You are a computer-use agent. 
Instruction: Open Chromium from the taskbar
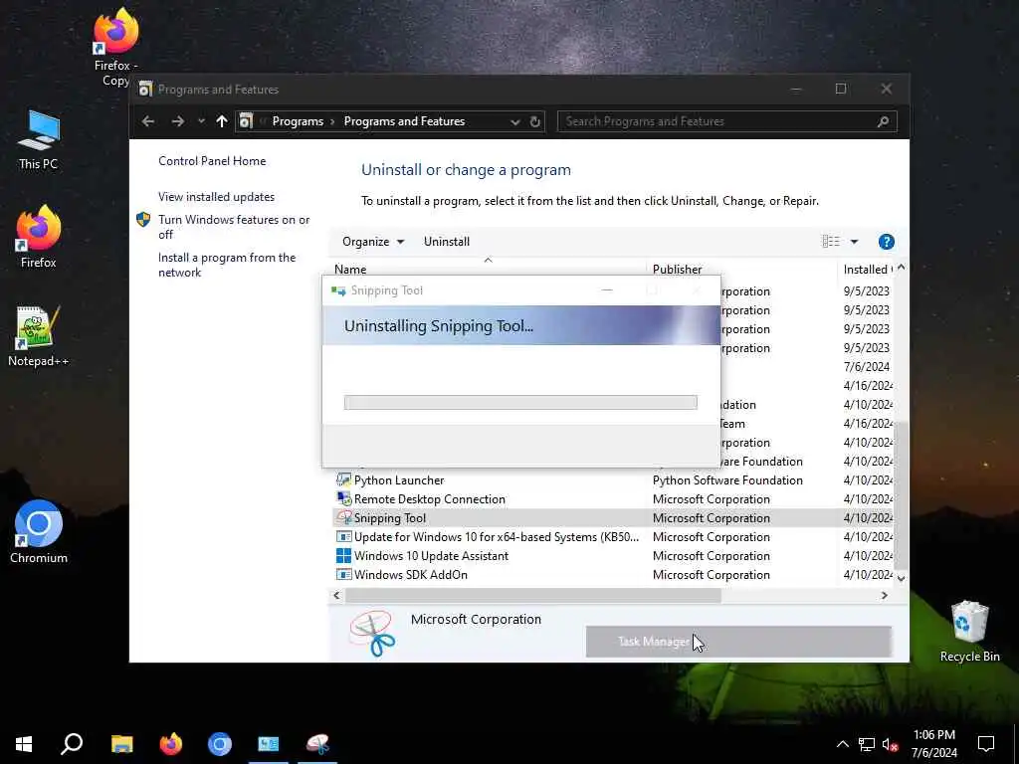(220, 744)
